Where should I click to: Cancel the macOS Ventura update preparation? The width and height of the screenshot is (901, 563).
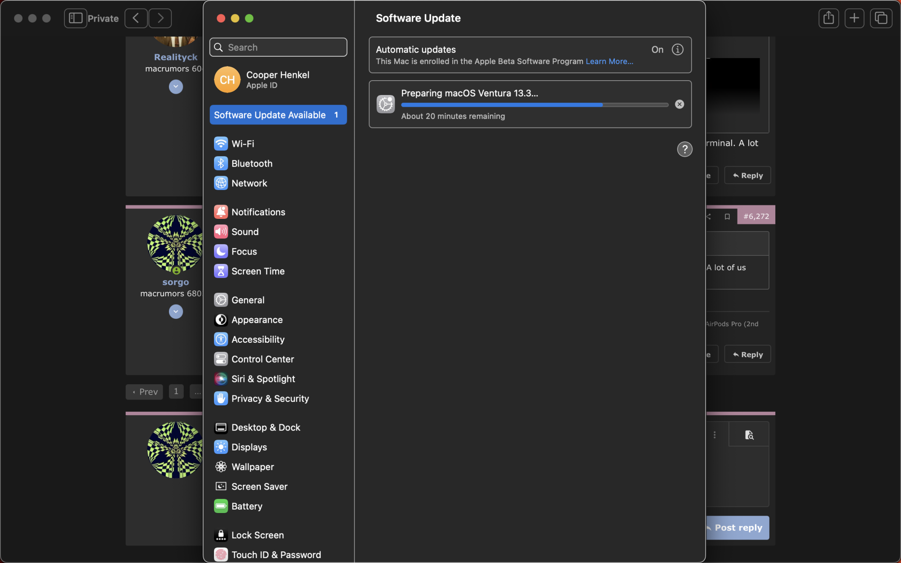tap(679, 104)
